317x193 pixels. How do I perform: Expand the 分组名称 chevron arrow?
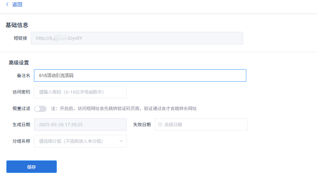pyautogui.click(x=121, y=141)
